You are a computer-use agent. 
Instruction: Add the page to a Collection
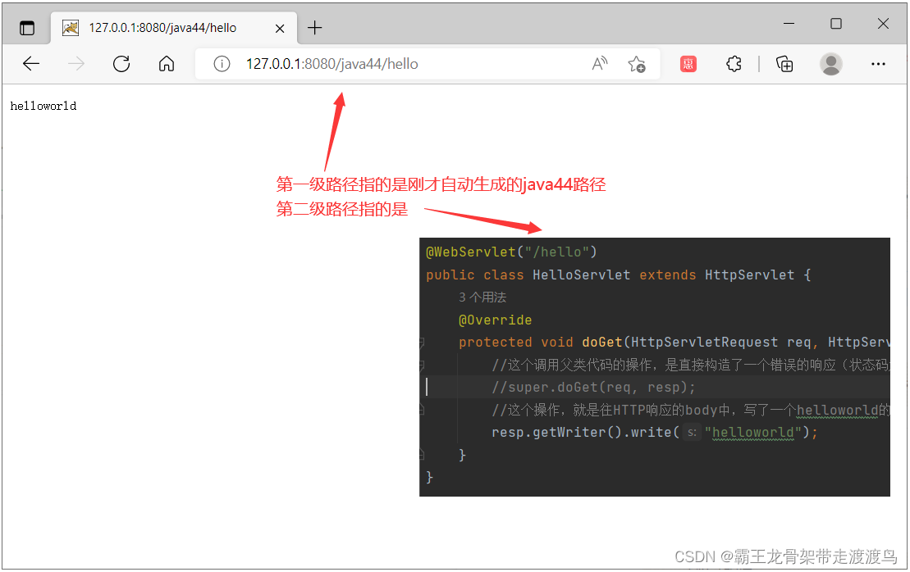(x=784, y=63)
